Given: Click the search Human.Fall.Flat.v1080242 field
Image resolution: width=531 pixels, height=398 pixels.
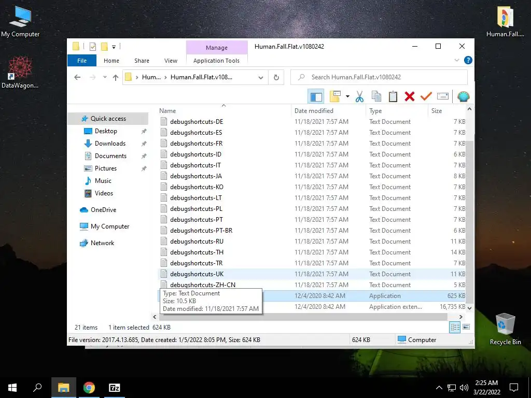Looking at the screenshot, I should click(x=379, y=77).
